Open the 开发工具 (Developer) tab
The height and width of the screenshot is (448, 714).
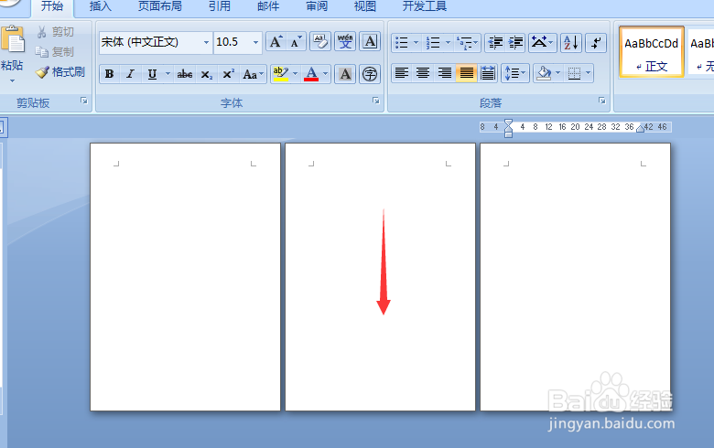pyautogui.click(x=425, y=6)
